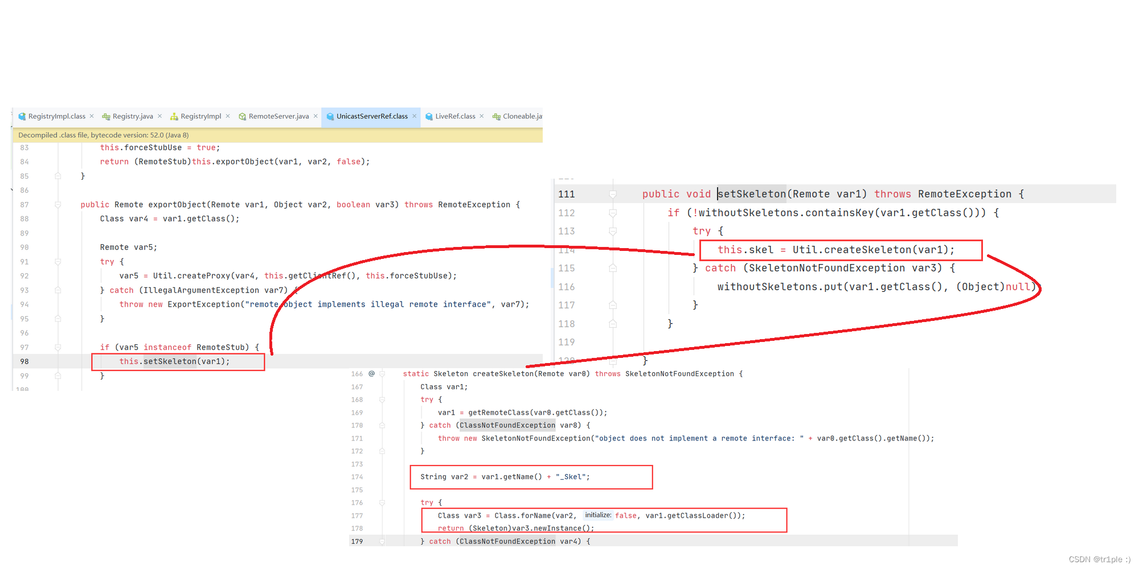Click the CSDN @tr1ple watermark link
Screen dimensions: 1139x569
pyautogui.click(x=1100, y=559)
